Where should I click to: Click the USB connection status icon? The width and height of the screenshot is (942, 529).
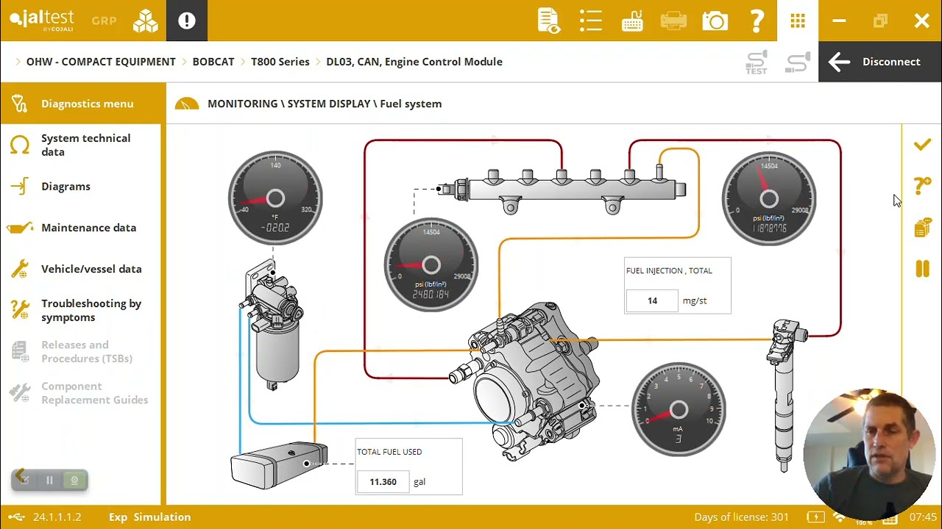point(16,517)
